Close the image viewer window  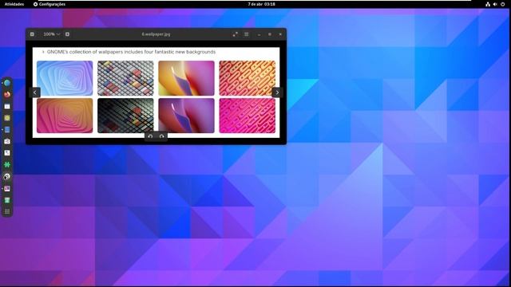point(280,34)
